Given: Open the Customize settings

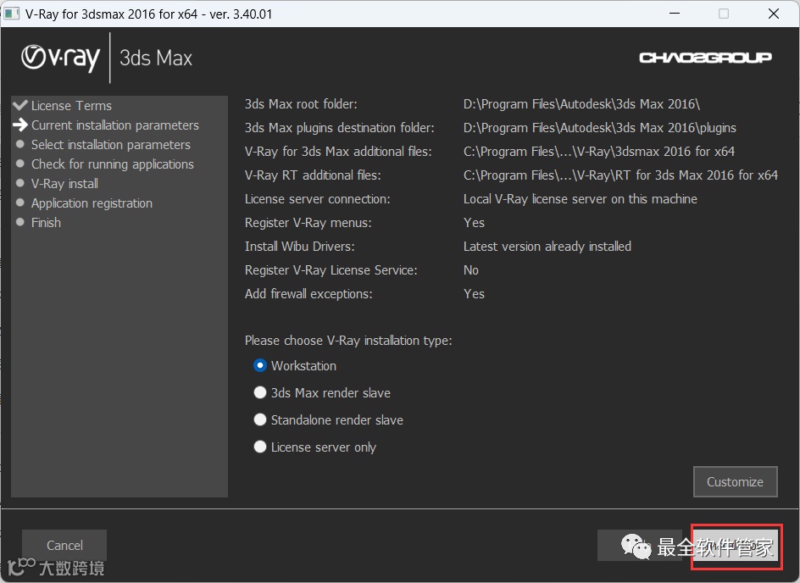Looking at the screenshot, I should (x=736, y=481).
